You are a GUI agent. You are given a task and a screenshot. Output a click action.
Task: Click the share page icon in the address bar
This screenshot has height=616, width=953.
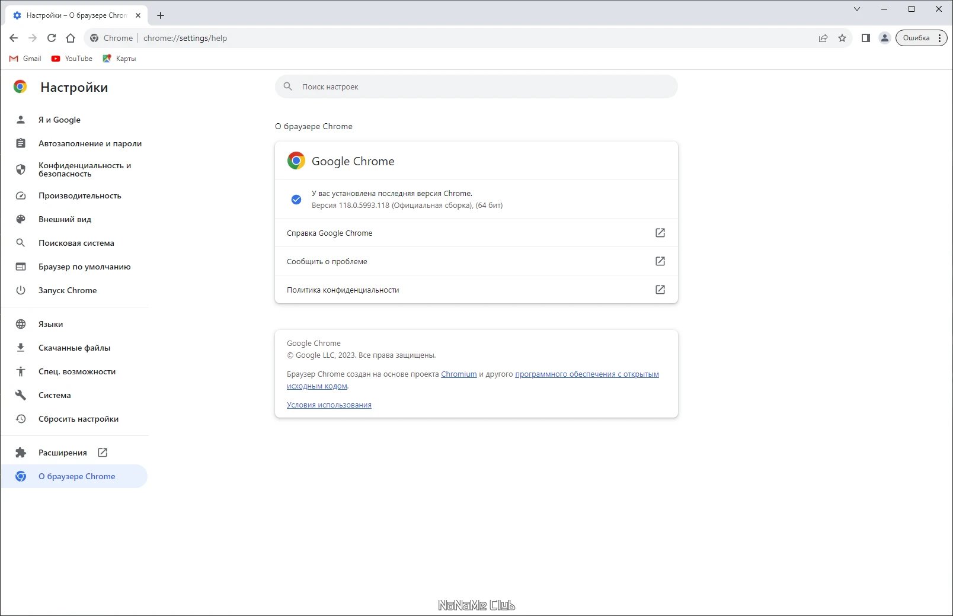click(x=823, y=38)
